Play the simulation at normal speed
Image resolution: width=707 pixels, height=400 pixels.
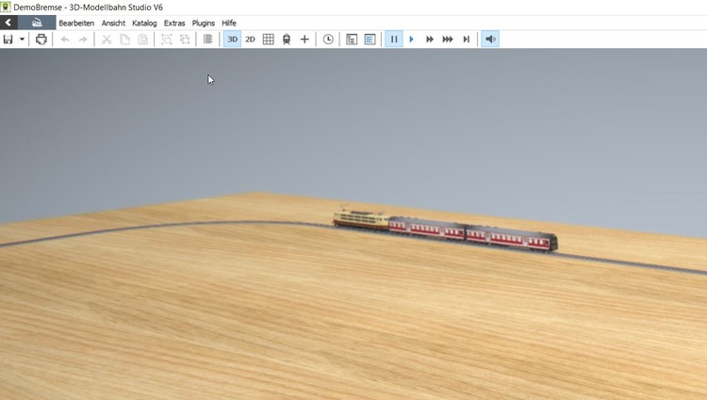point(412,40)
